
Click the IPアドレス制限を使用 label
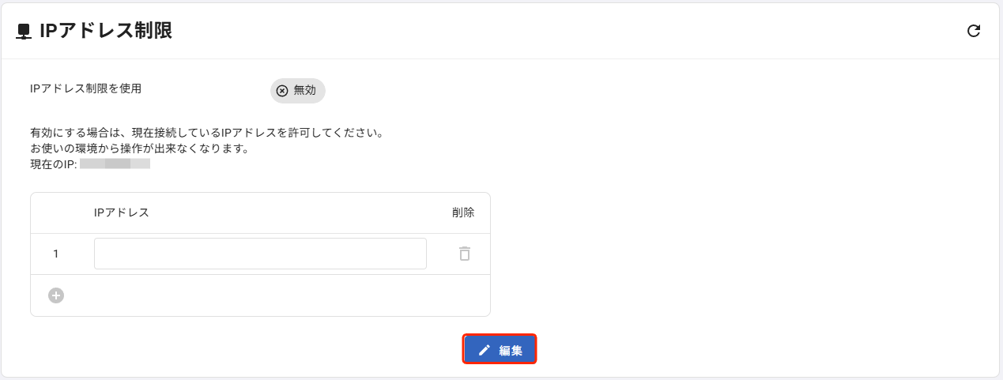click(x=85, y=88)
